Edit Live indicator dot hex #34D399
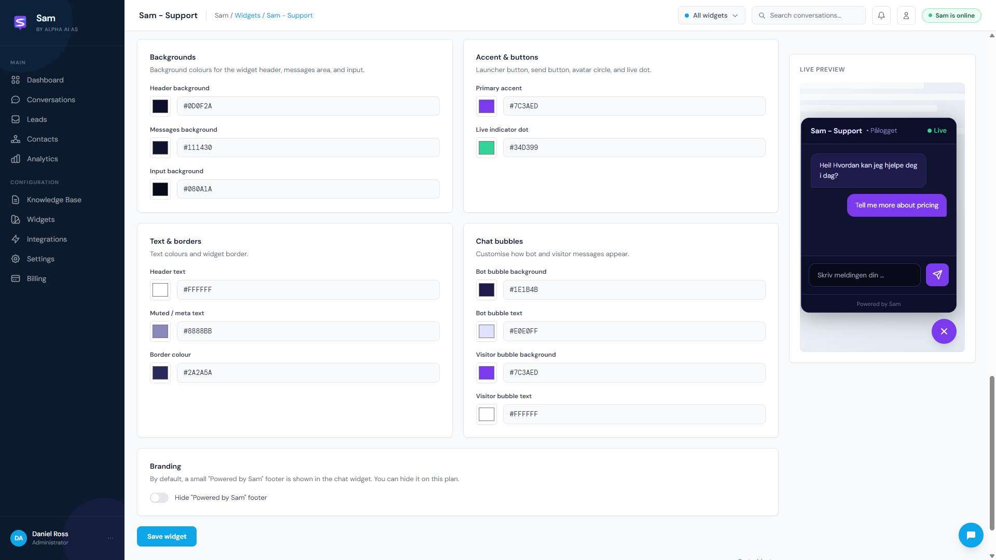The height and width of the screenshot is (560, 996). tap(634, 148)
